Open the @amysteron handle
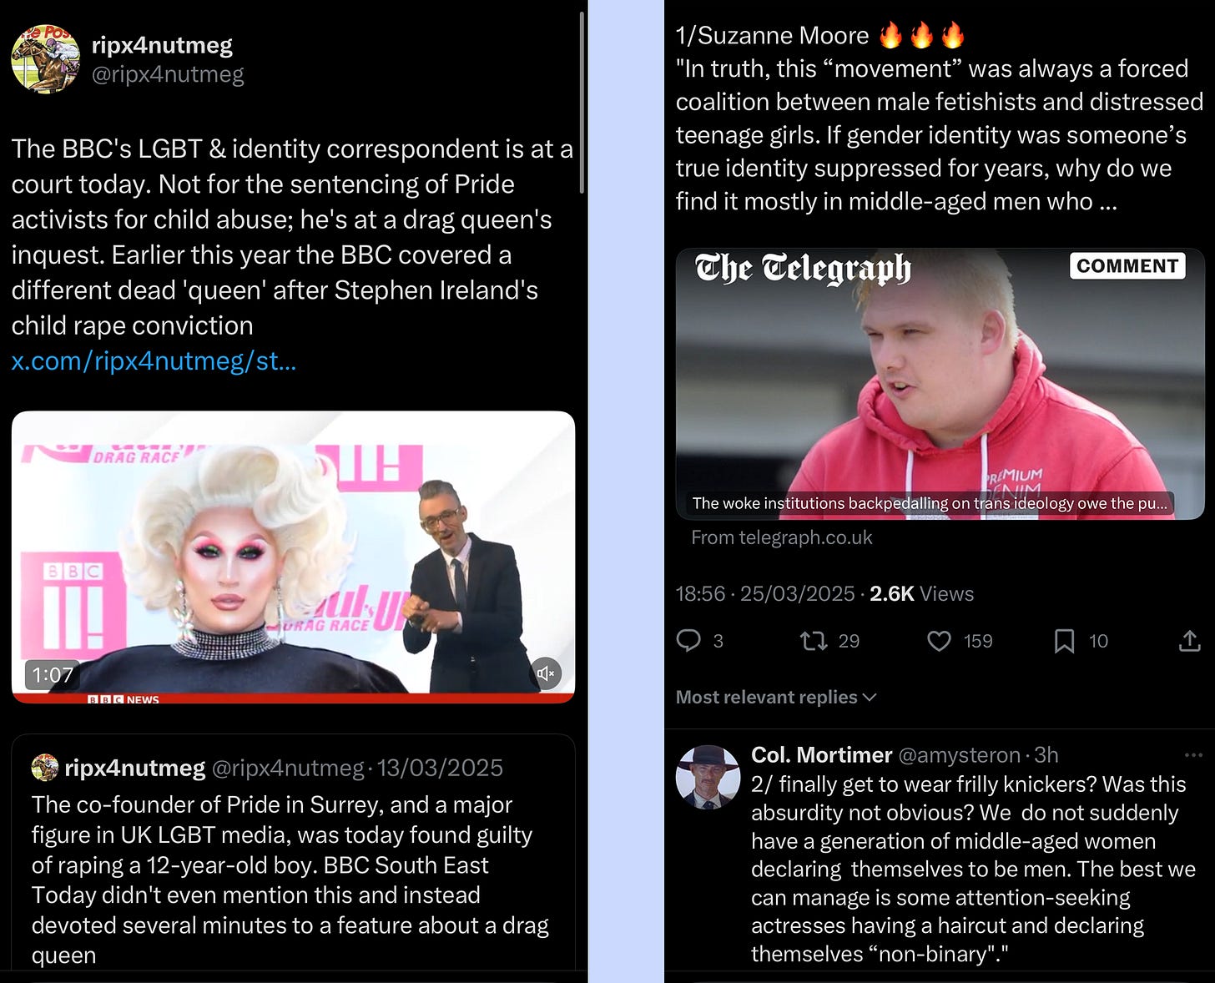The image size is (1215, 983). [x=959, y=755]
